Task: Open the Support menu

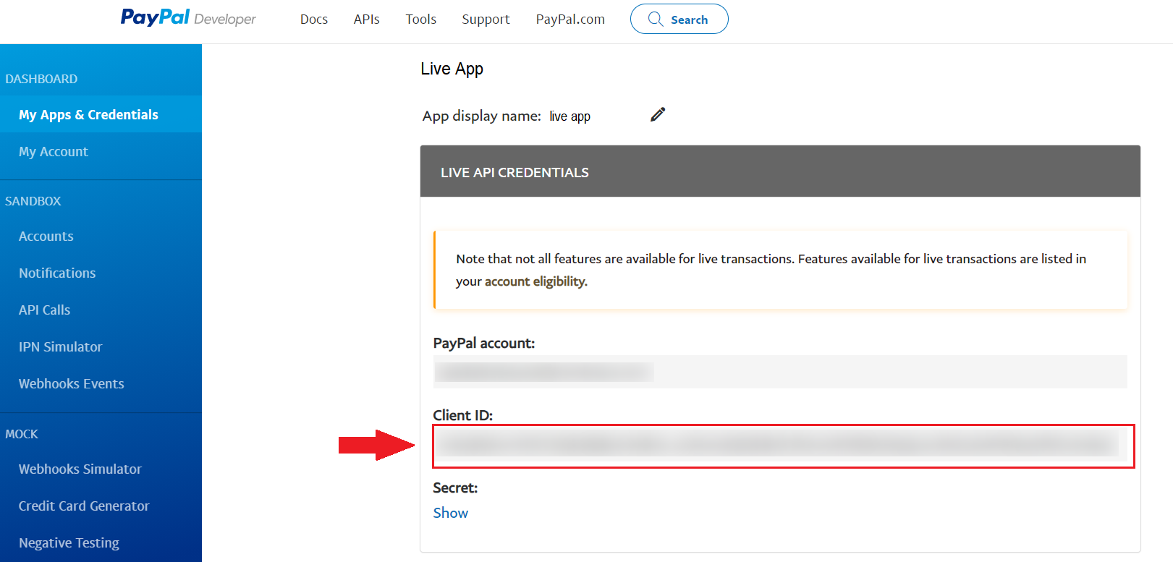Action: coord(486,20)
